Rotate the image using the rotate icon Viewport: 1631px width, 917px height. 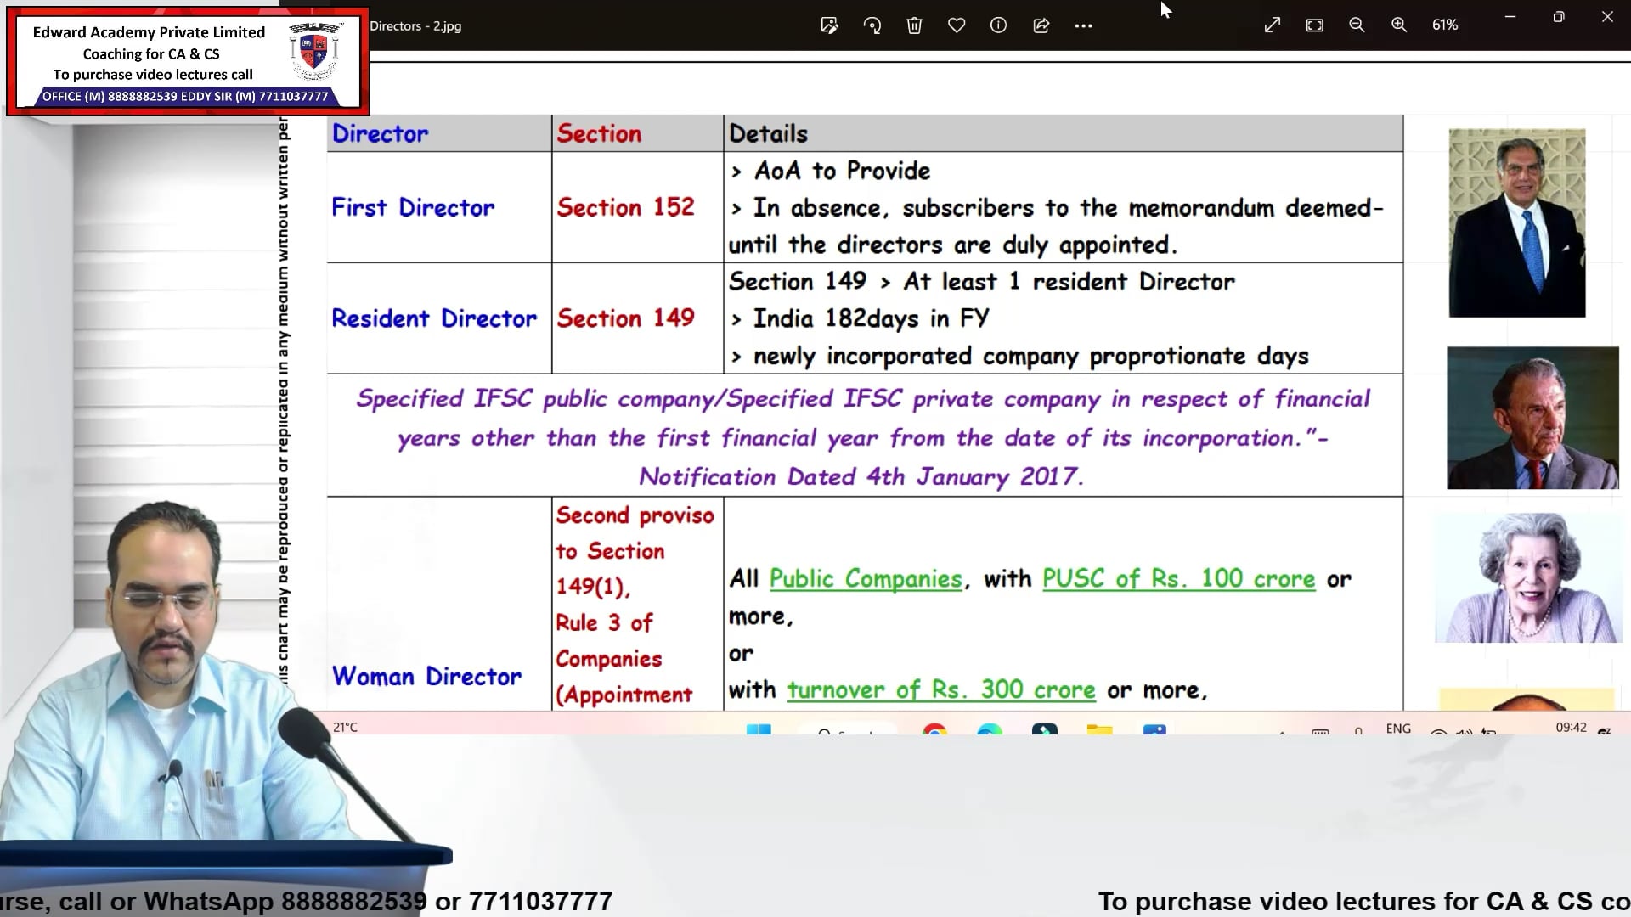click(872, 25)
